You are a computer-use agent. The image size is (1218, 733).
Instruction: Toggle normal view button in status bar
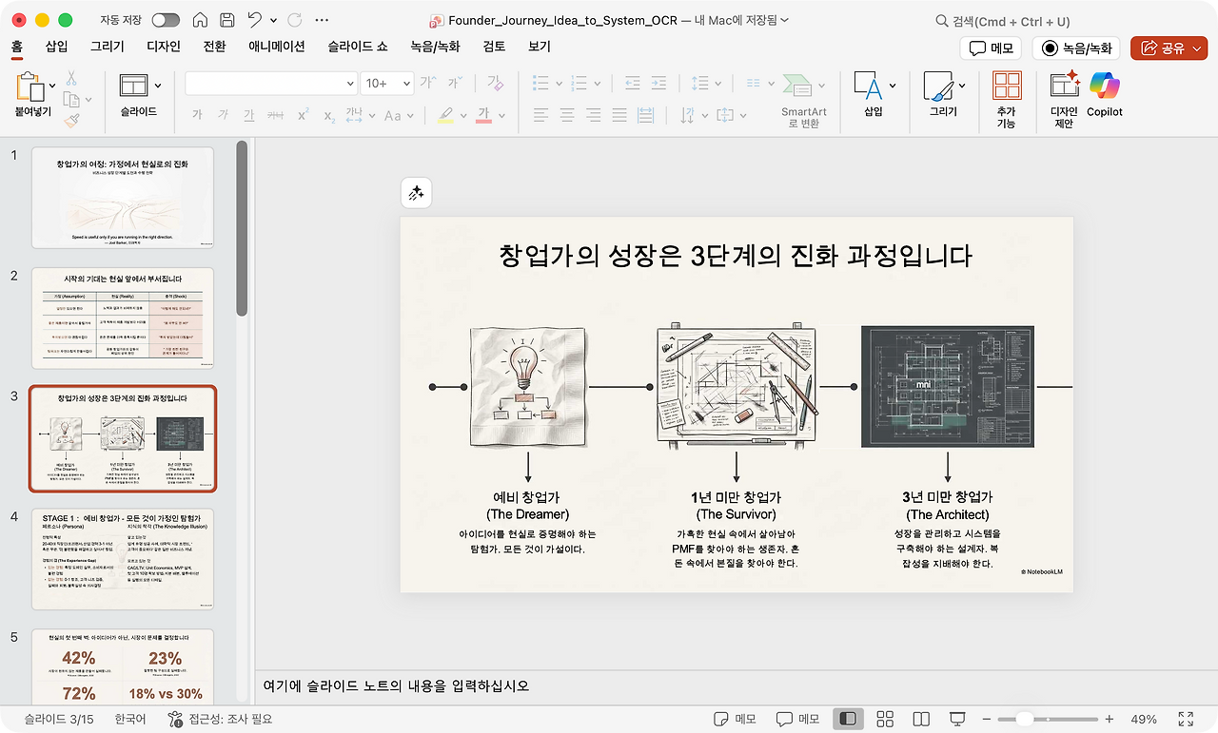coord(848,719)
